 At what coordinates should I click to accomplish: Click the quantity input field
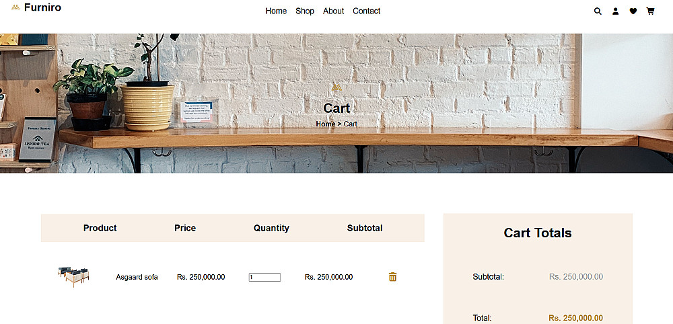[264, 277]
